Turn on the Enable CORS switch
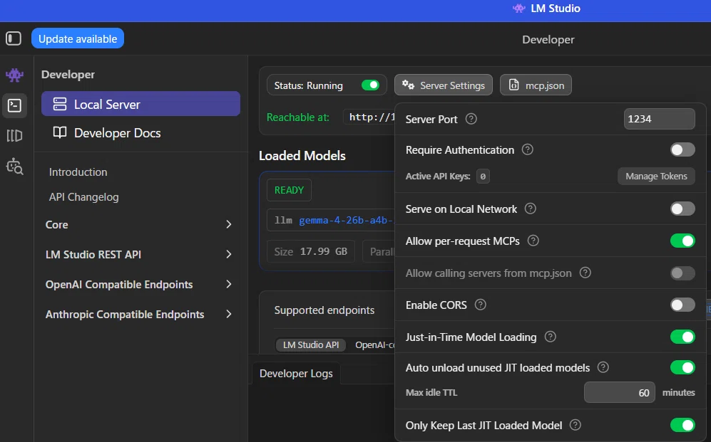Screen dimensions: 711x442 point(682,305)
